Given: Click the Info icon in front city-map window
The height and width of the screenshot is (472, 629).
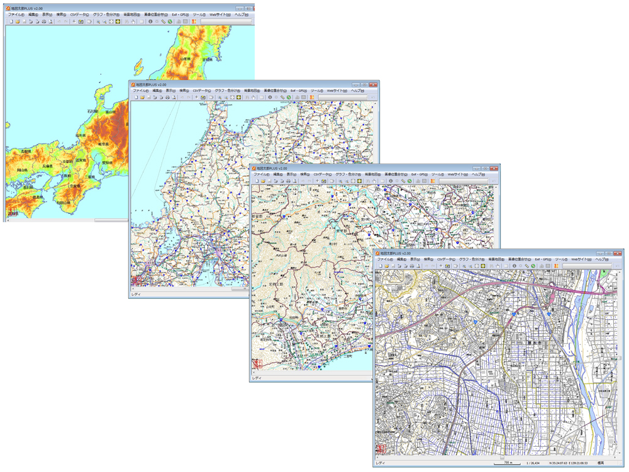Looking at the screenshot, I should pos(515,266).
